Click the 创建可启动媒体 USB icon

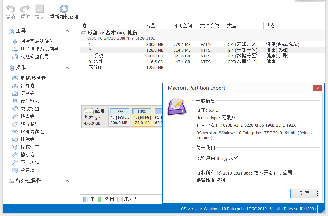coord(15,41)
